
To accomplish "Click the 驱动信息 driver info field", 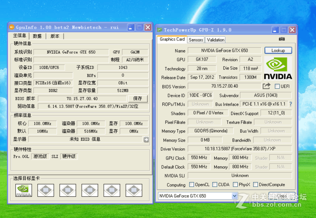I will 93,106.
